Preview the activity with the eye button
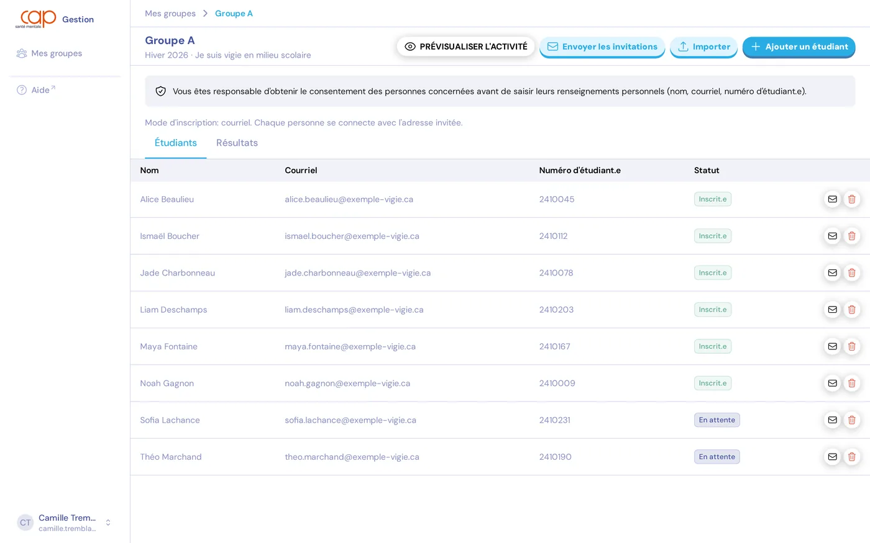This screenshot has width=870, height=543. (x=465, y=47)
